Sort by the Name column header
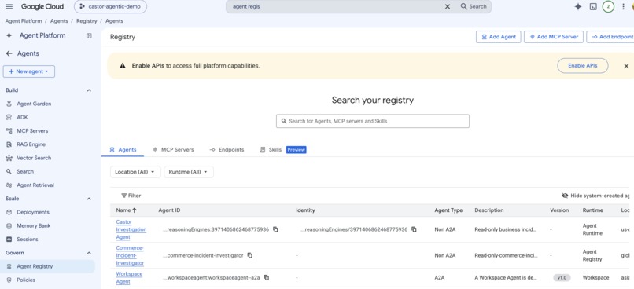634x289 pixels. tap(126, 210)
